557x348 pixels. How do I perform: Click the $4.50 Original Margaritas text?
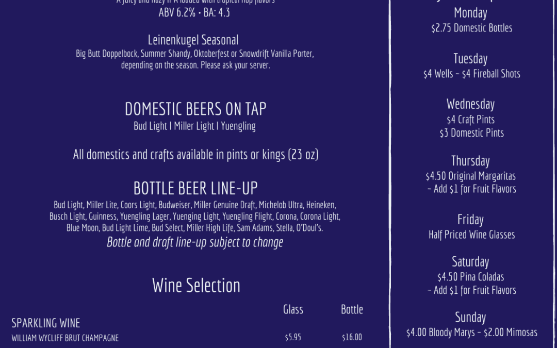pos(471,176)
